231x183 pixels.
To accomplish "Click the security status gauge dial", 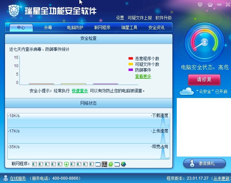I will click(x=205, y=42).
